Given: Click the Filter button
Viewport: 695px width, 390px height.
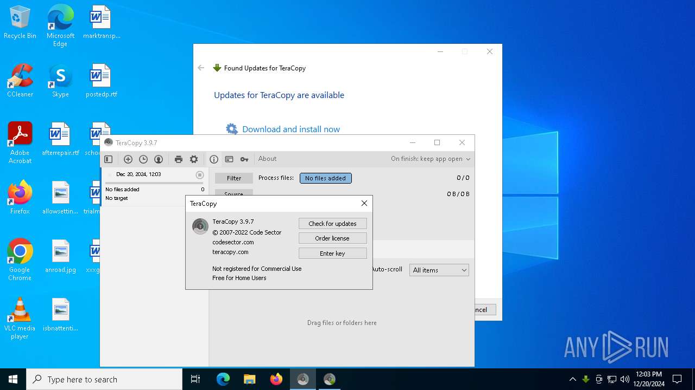Looking at the screenshot, I should pos(234,178).
